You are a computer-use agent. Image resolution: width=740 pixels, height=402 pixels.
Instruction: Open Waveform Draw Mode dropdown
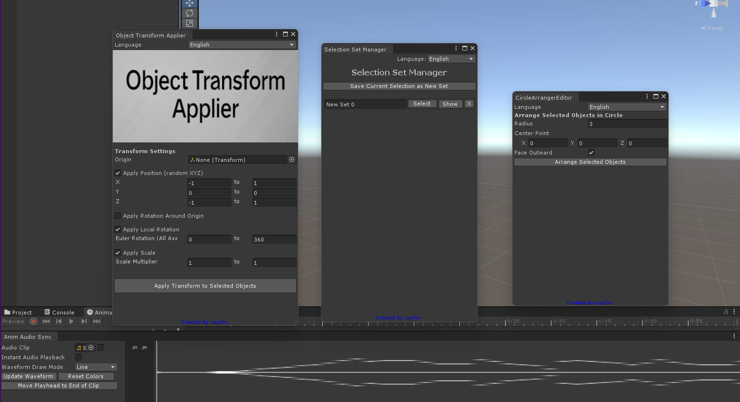click(96, 367)
